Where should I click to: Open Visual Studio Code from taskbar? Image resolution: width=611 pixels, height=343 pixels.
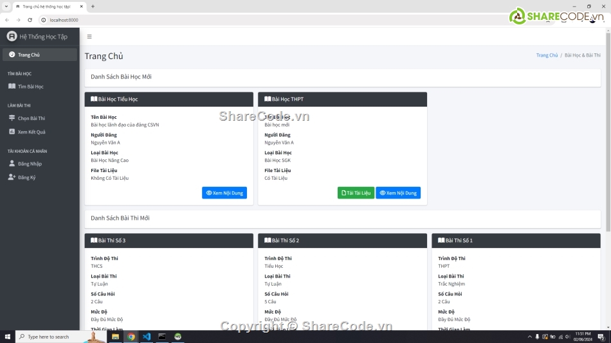(147, 337)
